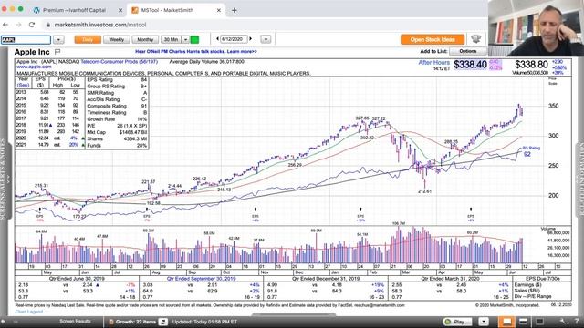Switch chart to Weekly timeframe
The image size is (584, 328).
[116, 39]
